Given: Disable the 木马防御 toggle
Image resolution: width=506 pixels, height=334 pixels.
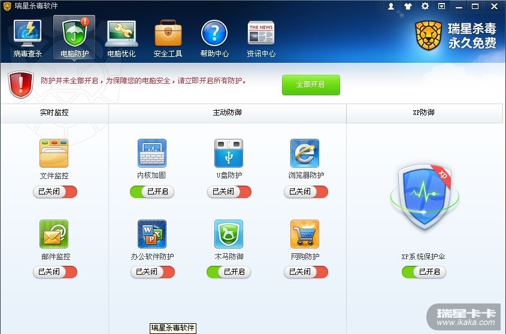Looking at the screenshot, I should [x=229, y=272].
